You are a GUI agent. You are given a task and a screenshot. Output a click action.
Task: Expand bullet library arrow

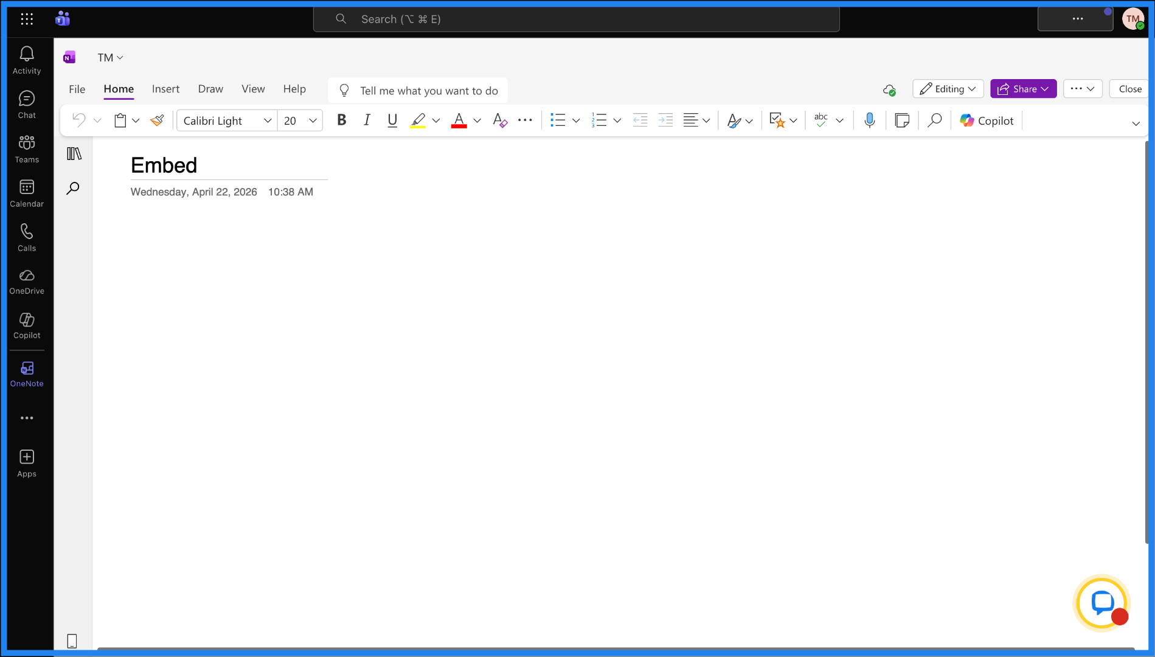pos(576,120)
